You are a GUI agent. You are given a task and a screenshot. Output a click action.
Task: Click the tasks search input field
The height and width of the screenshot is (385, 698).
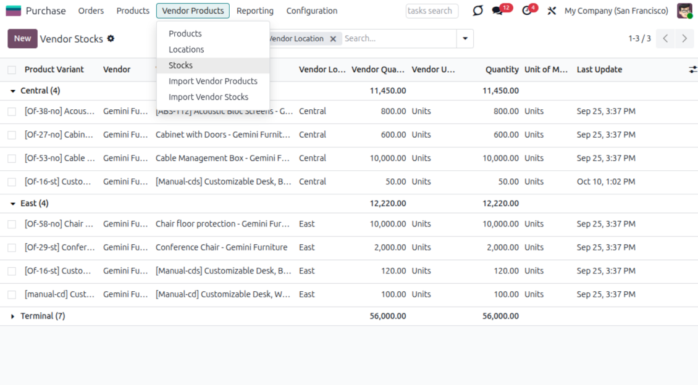tap(432, 11)
